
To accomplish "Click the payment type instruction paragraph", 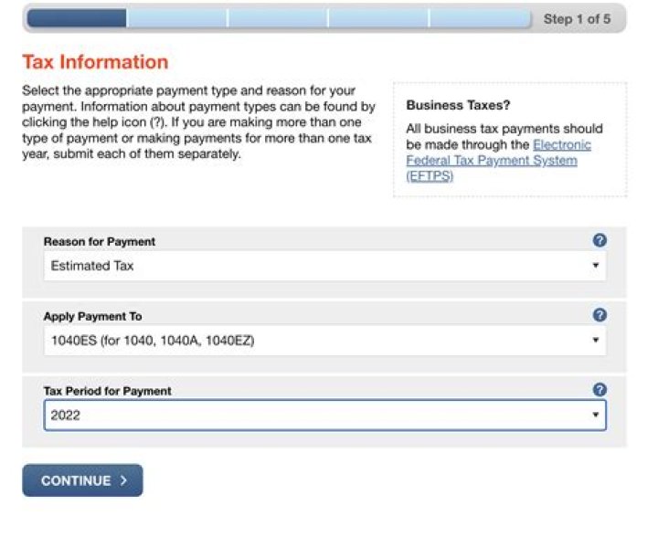I will click(x=197, y=122).
